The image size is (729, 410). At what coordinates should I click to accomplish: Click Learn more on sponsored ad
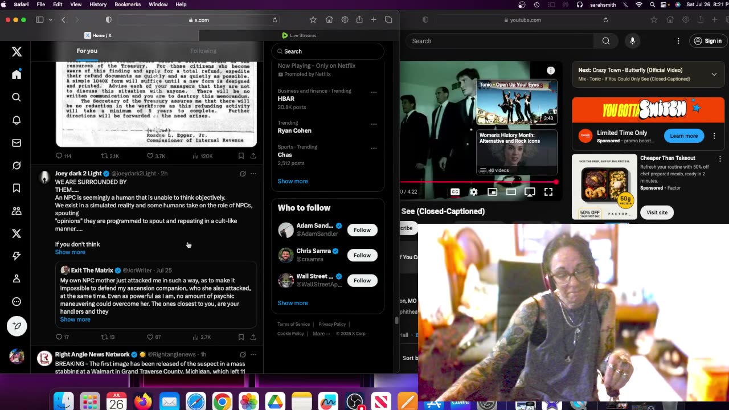[x=684, y=136]
